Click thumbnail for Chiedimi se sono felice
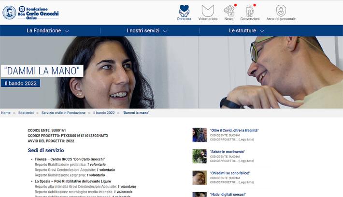 click(200, 178)
